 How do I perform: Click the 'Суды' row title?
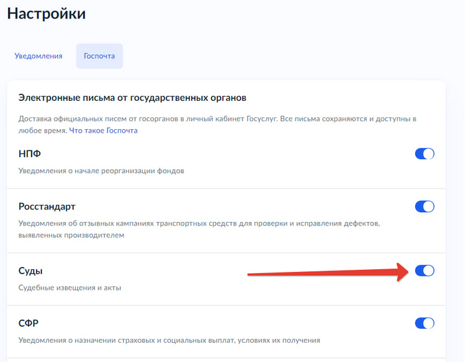31,271
